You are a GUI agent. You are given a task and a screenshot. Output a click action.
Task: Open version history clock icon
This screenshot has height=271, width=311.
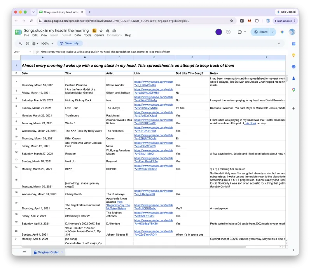(228, 32)
